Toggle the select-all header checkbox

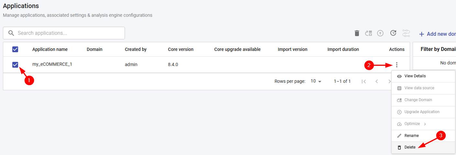tap(15, 49)
